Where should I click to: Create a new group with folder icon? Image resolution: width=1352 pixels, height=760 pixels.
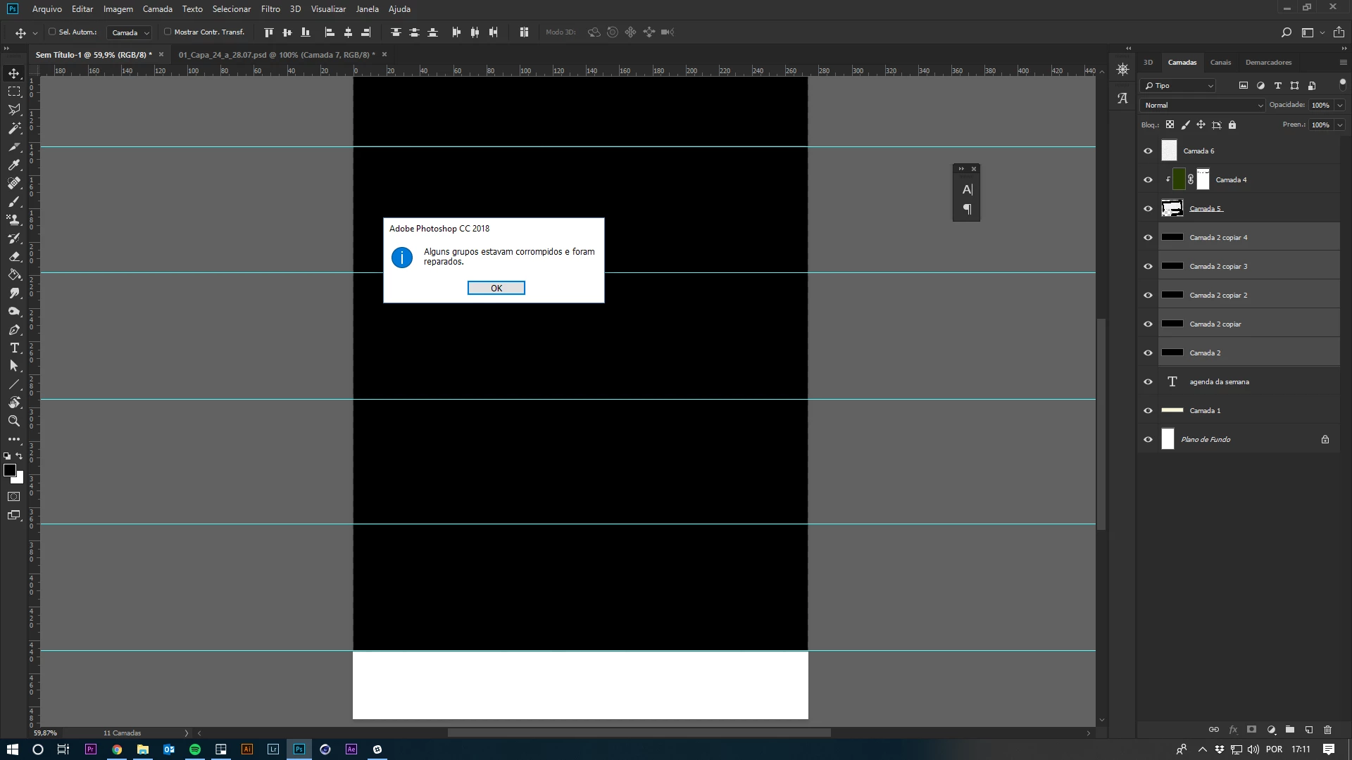tap(1289, 730)
